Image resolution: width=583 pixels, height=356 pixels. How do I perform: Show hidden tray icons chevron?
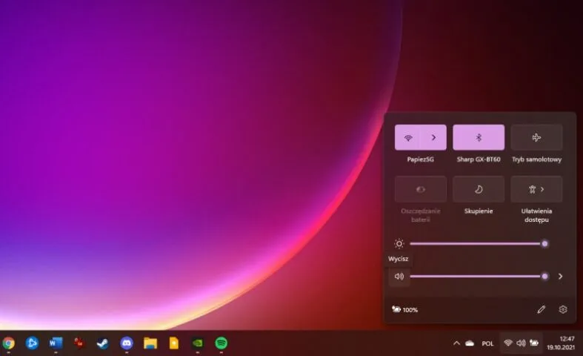[456, 343]
